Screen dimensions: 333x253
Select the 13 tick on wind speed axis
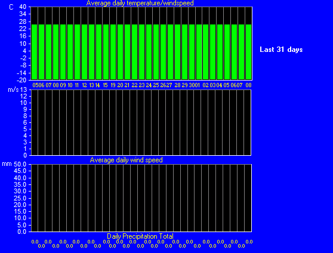[x=24, y=90]
